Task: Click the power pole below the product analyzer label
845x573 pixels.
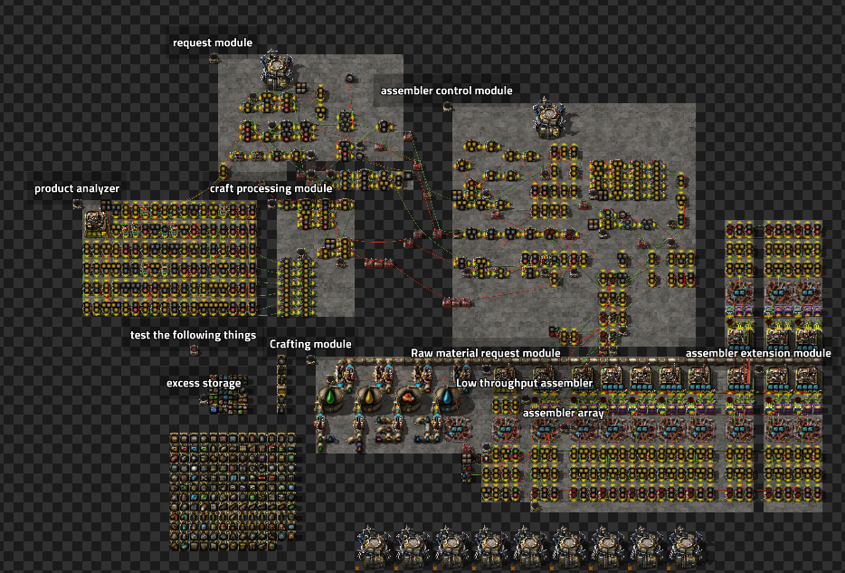Action: pos(78,203)
